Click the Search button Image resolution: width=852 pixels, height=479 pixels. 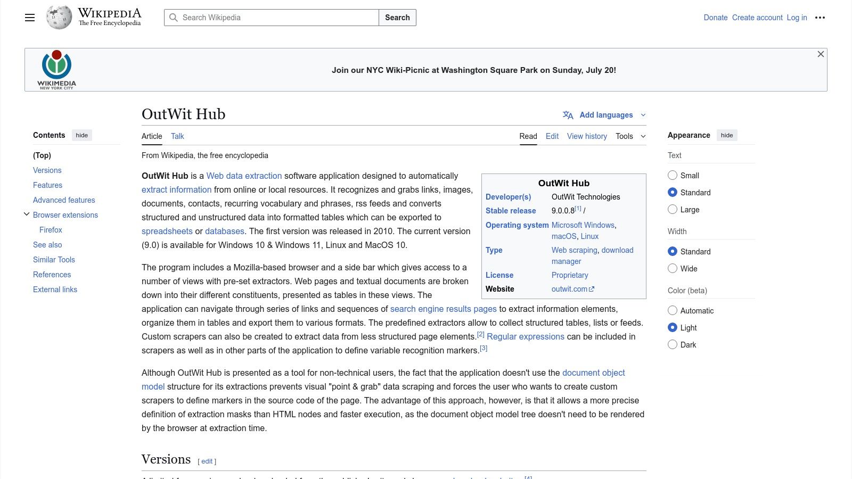[x=397, y=18]
